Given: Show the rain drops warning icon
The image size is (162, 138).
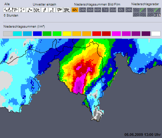Looking at the screenshot, I should point(22,10).
